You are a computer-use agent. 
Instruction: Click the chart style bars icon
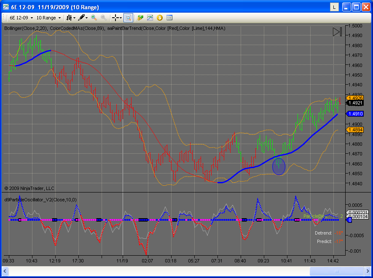(x=69, y=18)
